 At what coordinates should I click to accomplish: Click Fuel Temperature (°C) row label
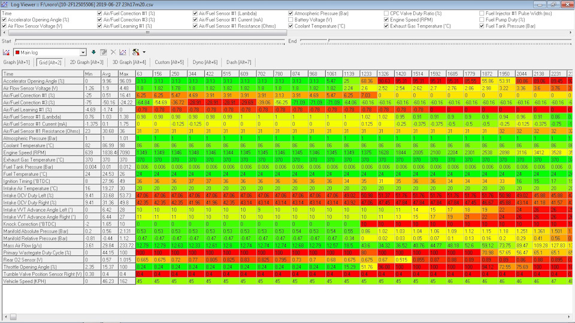click(x=43, y=174)
